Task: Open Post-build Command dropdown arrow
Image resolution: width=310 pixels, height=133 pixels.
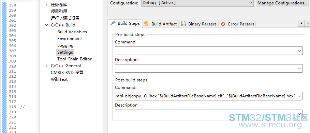Action: click(299, 96)
